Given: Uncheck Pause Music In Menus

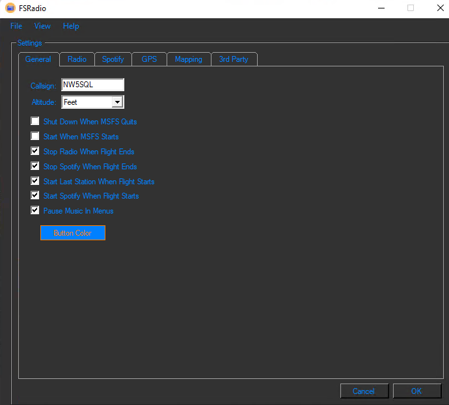Looking at the screenshot, I should click(35, 210).
